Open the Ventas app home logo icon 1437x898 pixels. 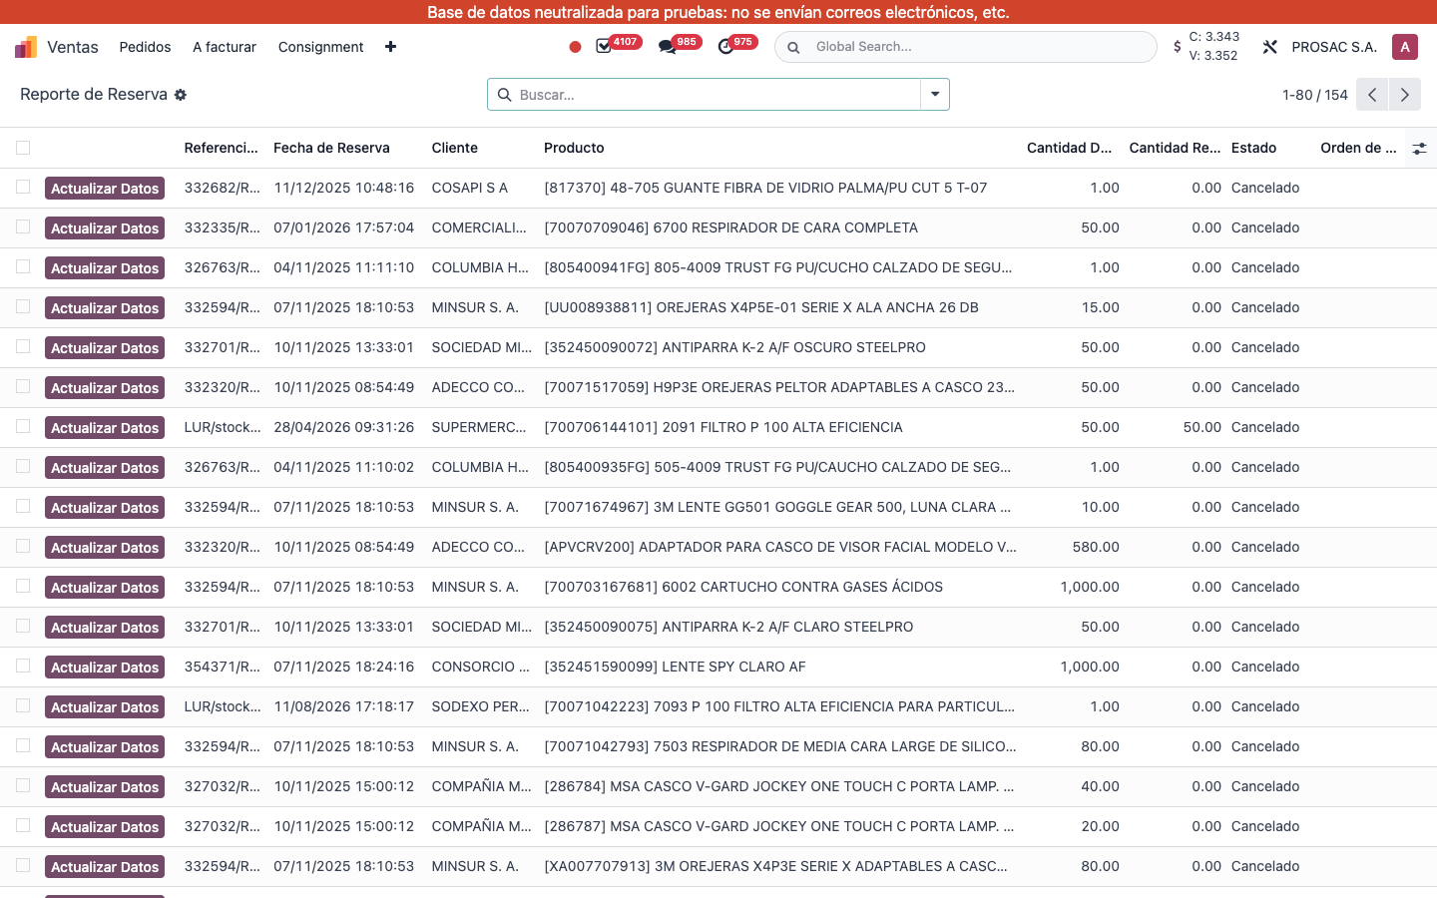[26, 47]
